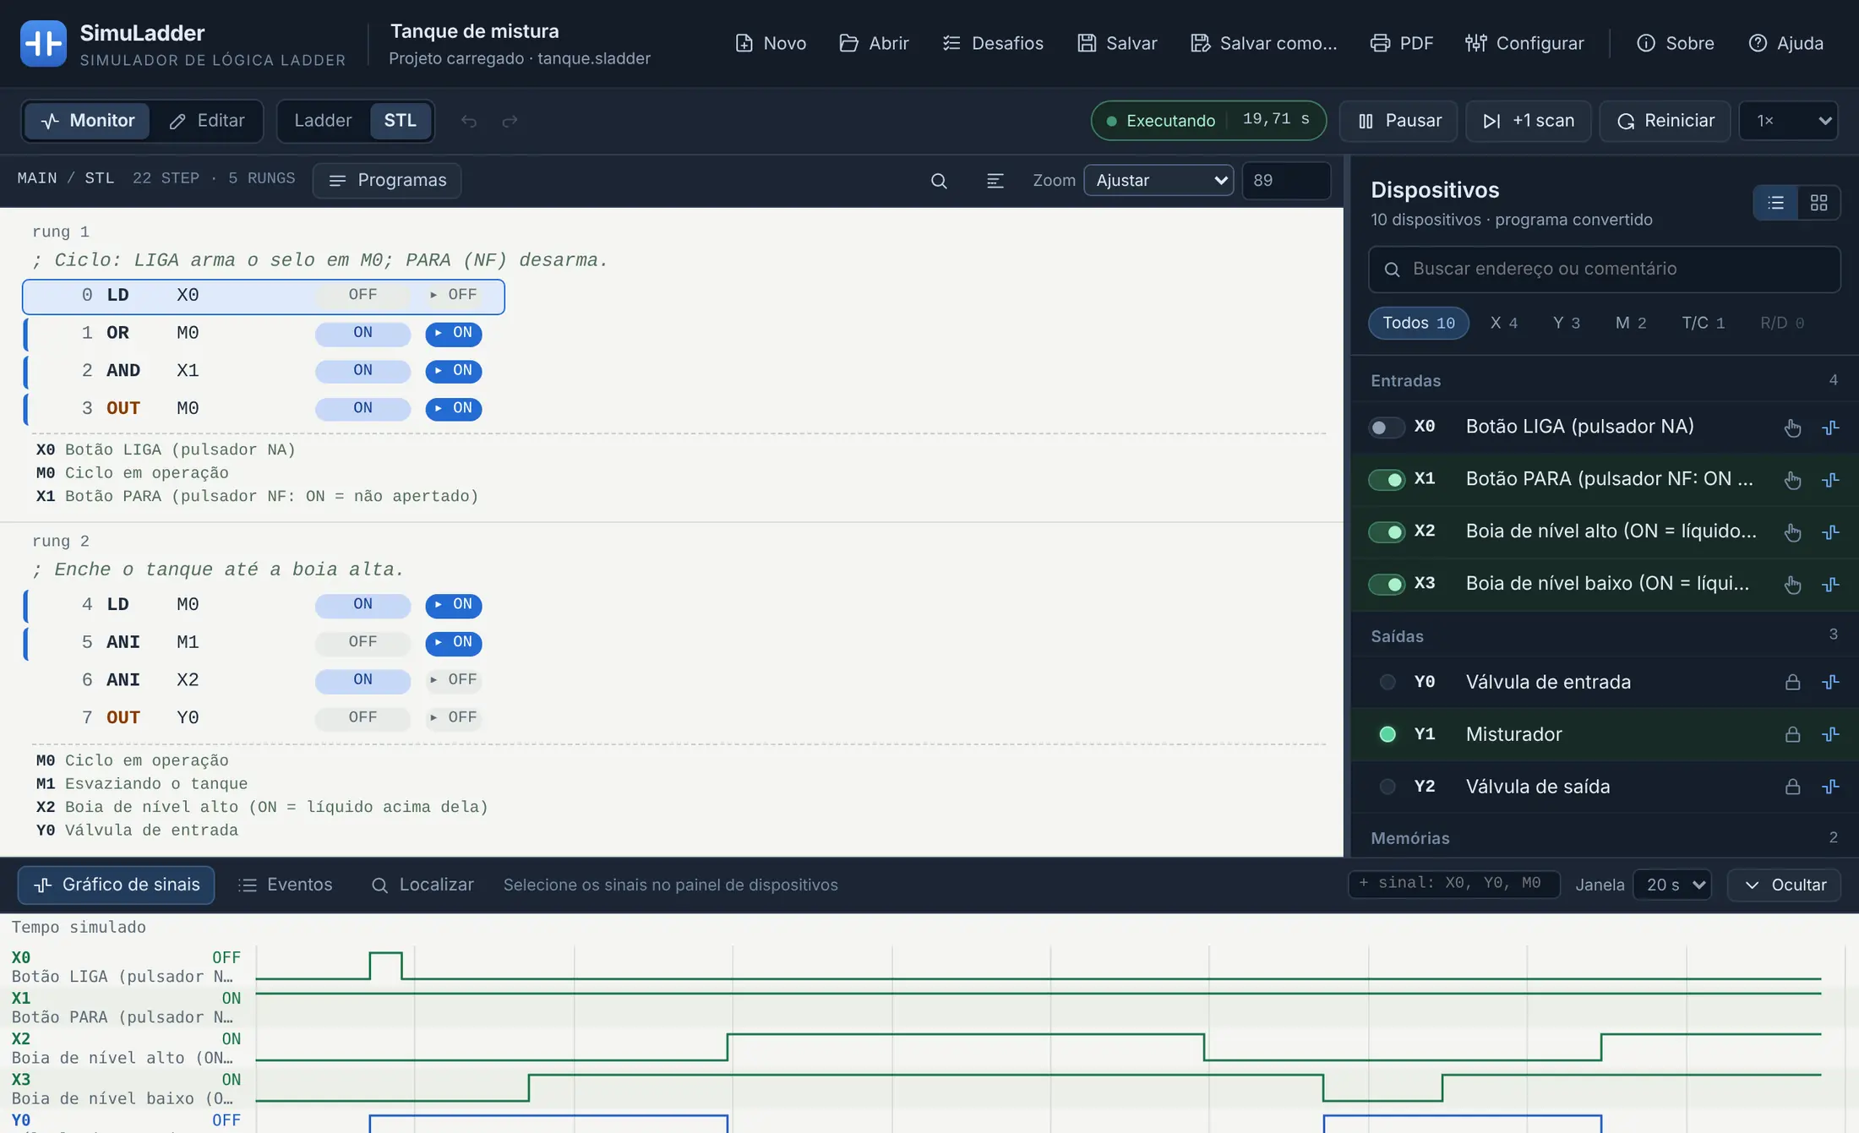Click the align/format lines icon beside Zoom

pyautogui.click(x=995, y=181)
